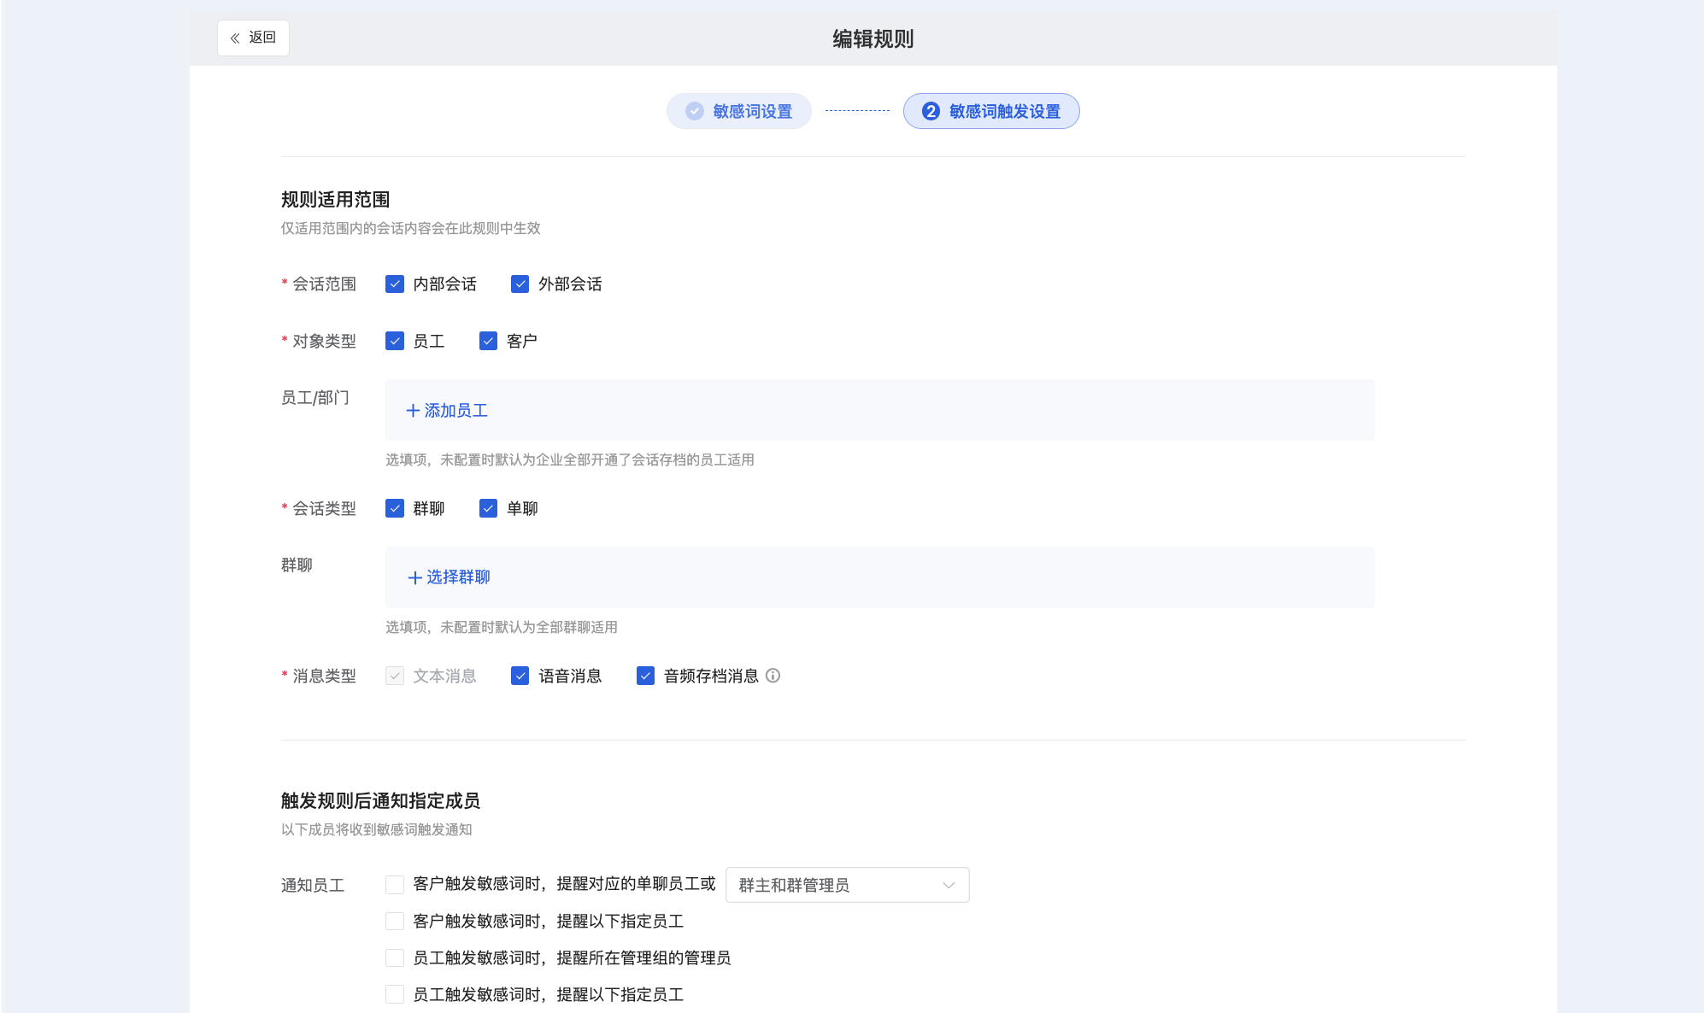Uncheck the 单聊 session type checkbox
The width and height of the screenshot is (1704, 1013).
coord(488,508)
